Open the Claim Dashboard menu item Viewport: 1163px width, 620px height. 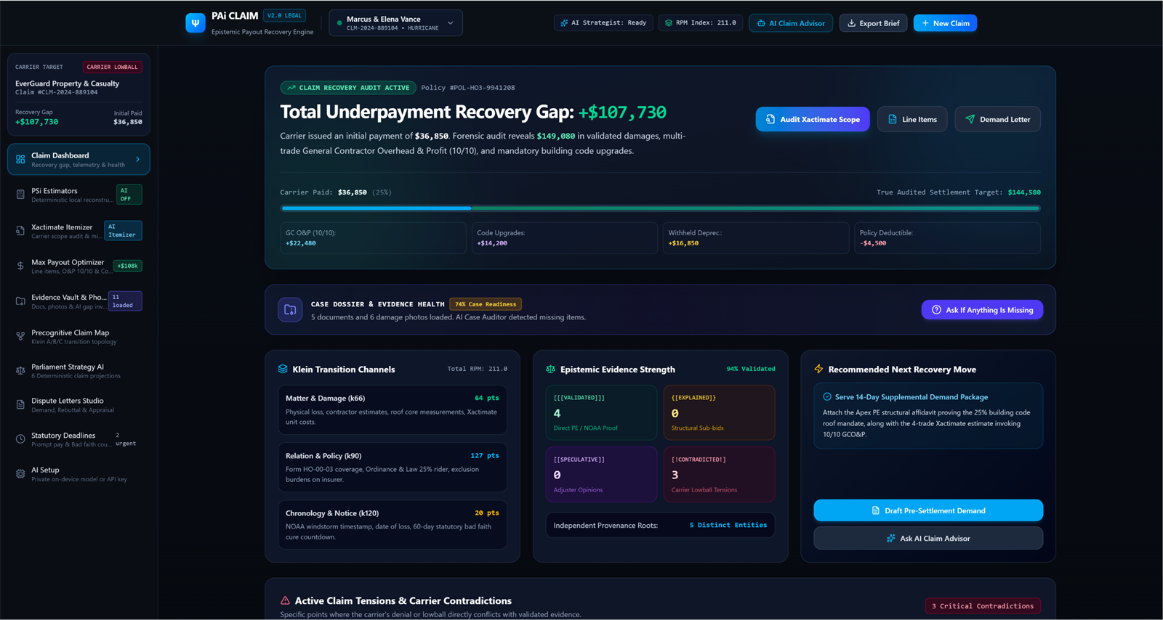pos(79,159)
